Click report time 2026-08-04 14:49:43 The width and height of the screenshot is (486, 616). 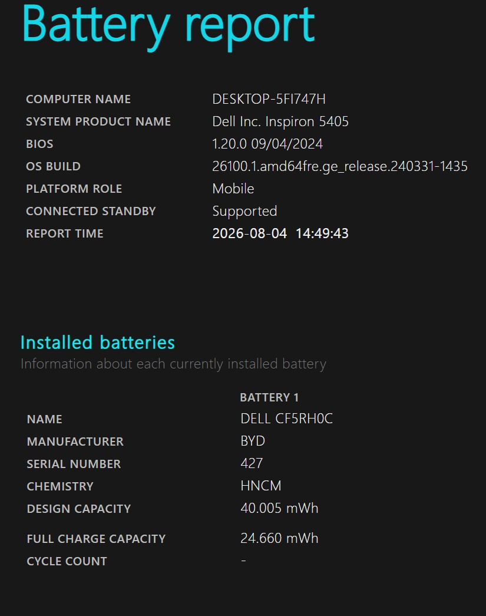point(280,233)
